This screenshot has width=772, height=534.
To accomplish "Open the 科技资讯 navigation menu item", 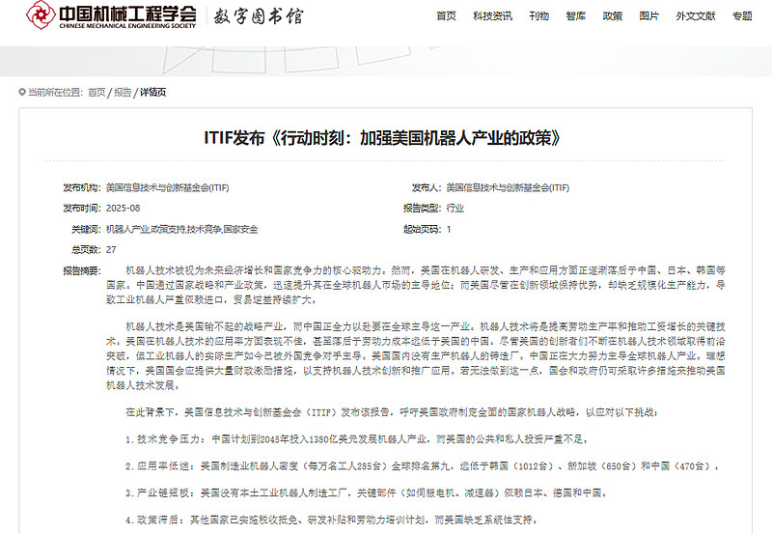I will tap(492, 16).
